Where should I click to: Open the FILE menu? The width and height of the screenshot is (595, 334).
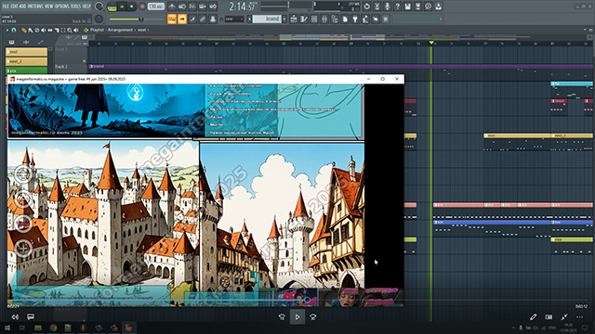coord(6,6)
